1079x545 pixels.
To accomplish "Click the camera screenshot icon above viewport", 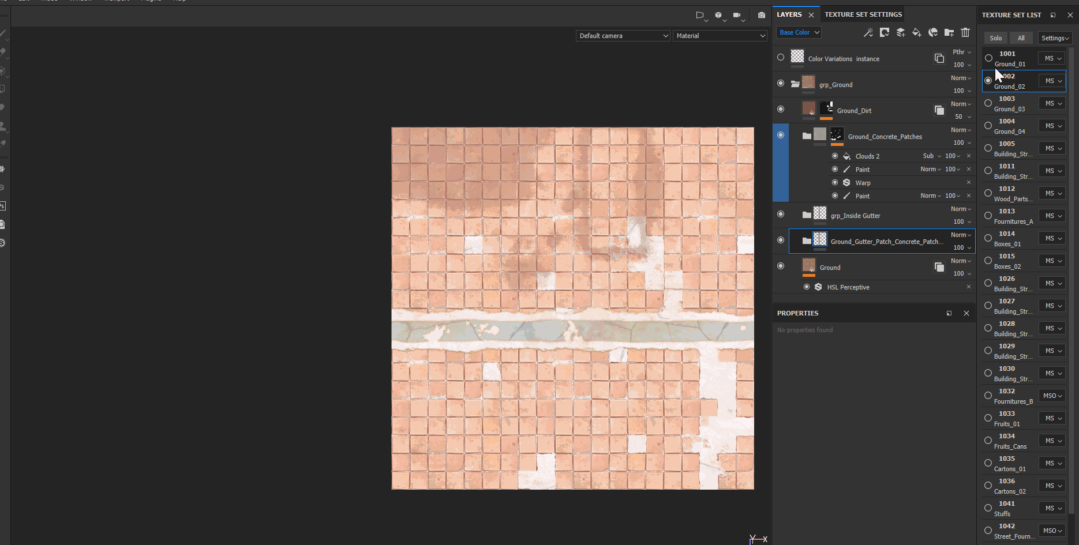I will click(x=761, y=16).
